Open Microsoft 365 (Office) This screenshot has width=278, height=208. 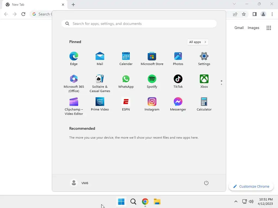(74, 83)
